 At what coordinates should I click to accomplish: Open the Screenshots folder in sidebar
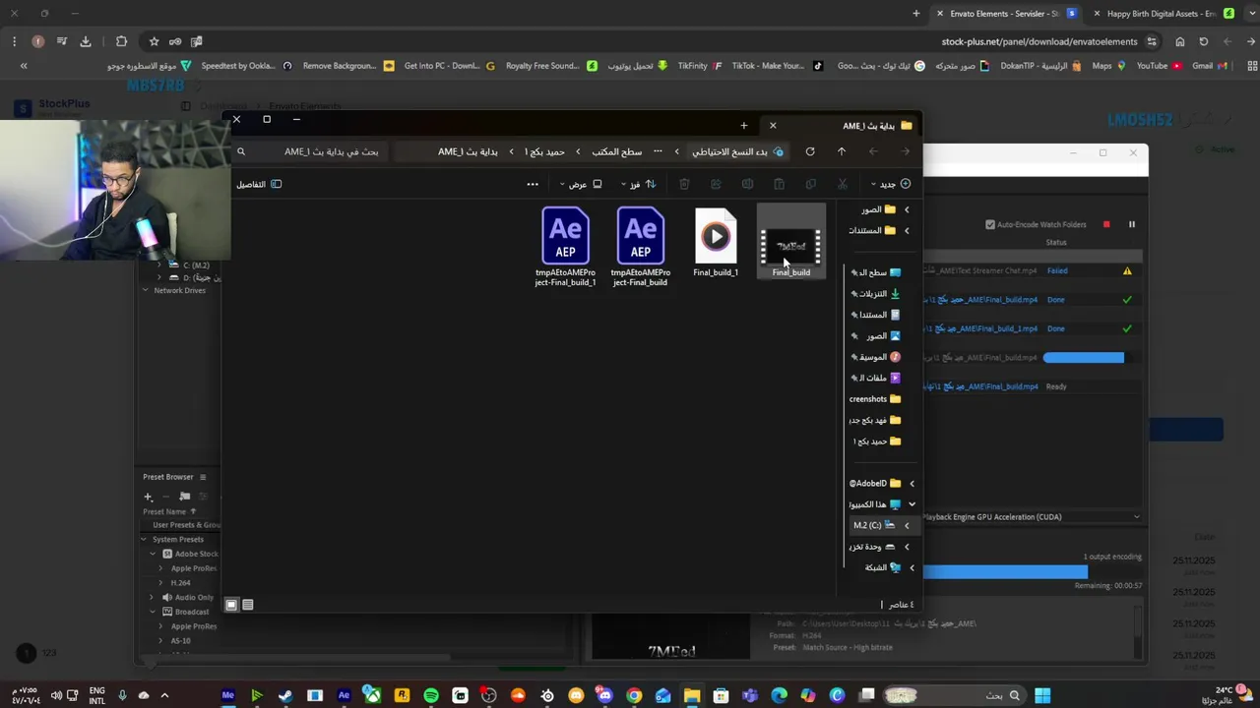click(875, 399)
